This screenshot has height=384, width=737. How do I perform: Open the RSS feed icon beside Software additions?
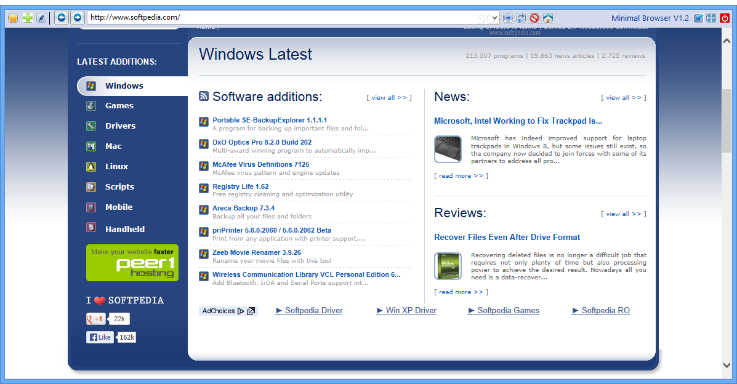(x=204, y=97)
